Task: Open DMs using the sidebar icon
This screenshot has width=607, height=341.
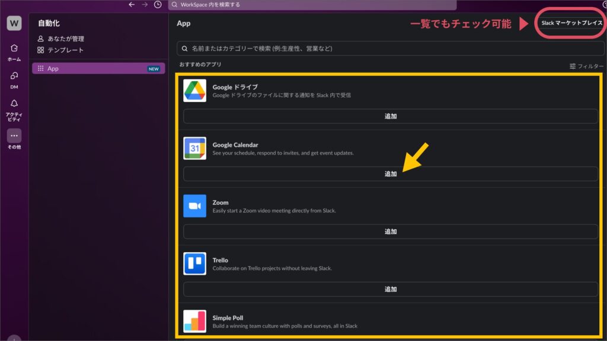Action: point(13,76)
